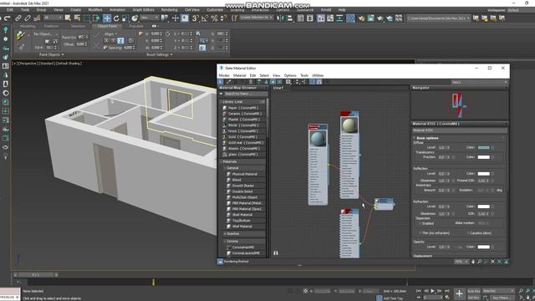Open the Modes menu in Slate Material Editor
The height and width of the screenshot is (301, 535).
tap(224, 75)
